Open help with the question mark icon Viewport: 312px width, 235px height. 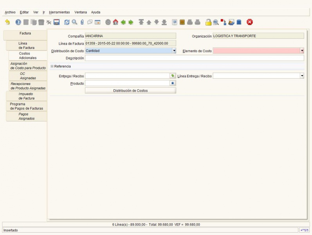[18, 22]
